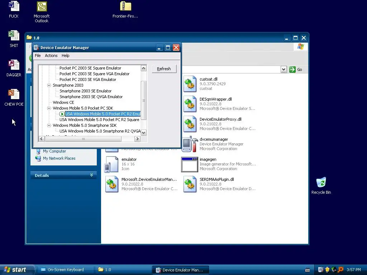The width and height of the screenshot is (367, 275).
Task: Select the highlighted Pocket PC R2 Emulator entry
Action: [x=103, y=114]
